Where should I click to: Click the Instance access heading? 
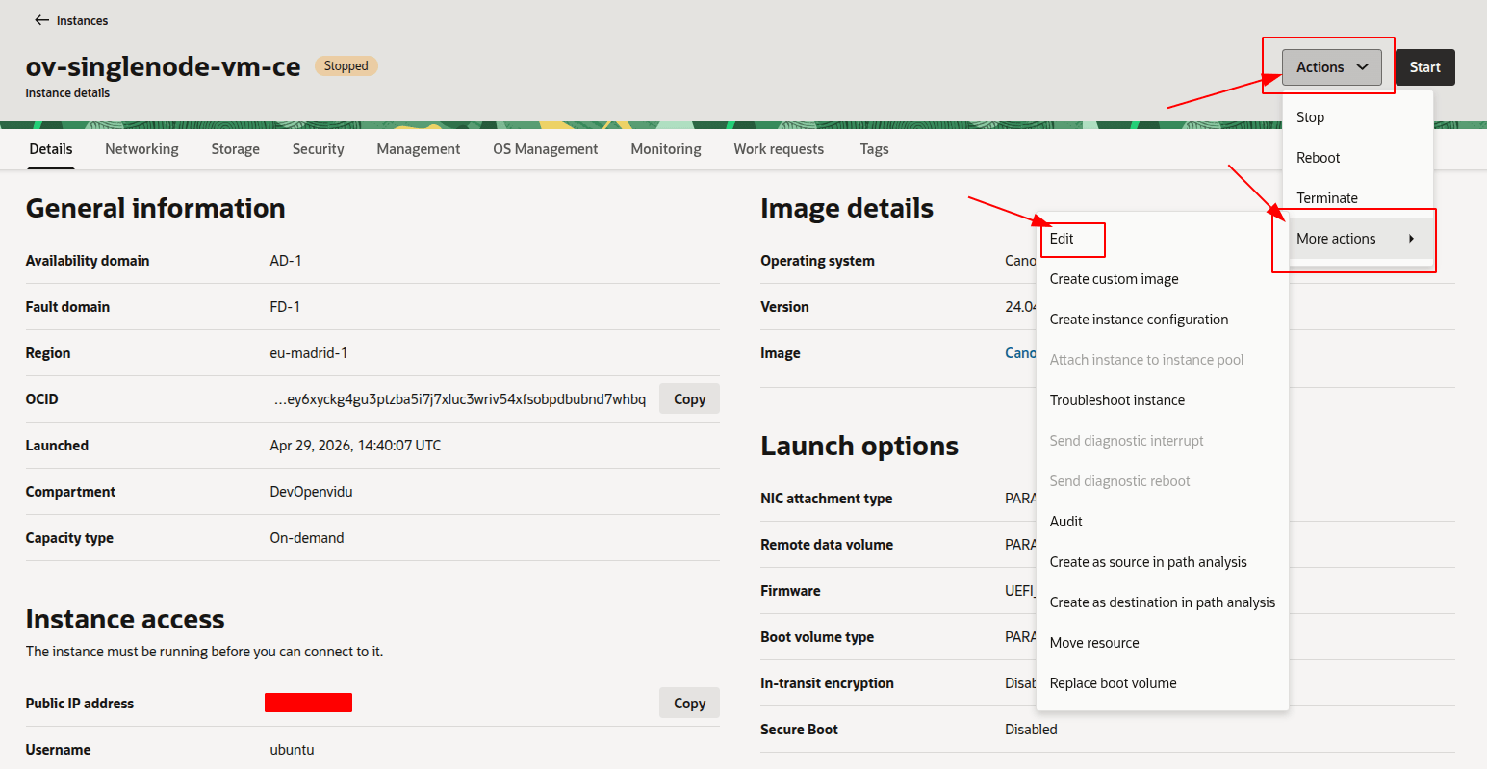click(124, 619)
